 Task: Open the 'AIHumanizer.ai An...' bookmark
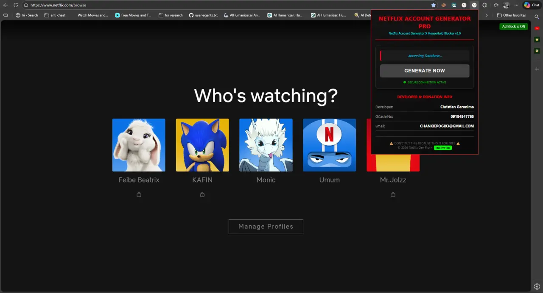pyautogui.click(x=242, y=15)
